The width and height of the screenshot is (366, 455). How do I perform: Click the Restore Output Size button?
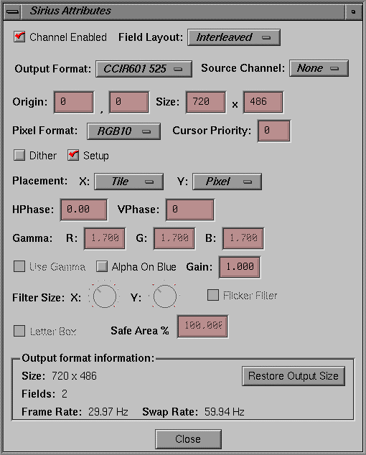[x=294, y=376]
